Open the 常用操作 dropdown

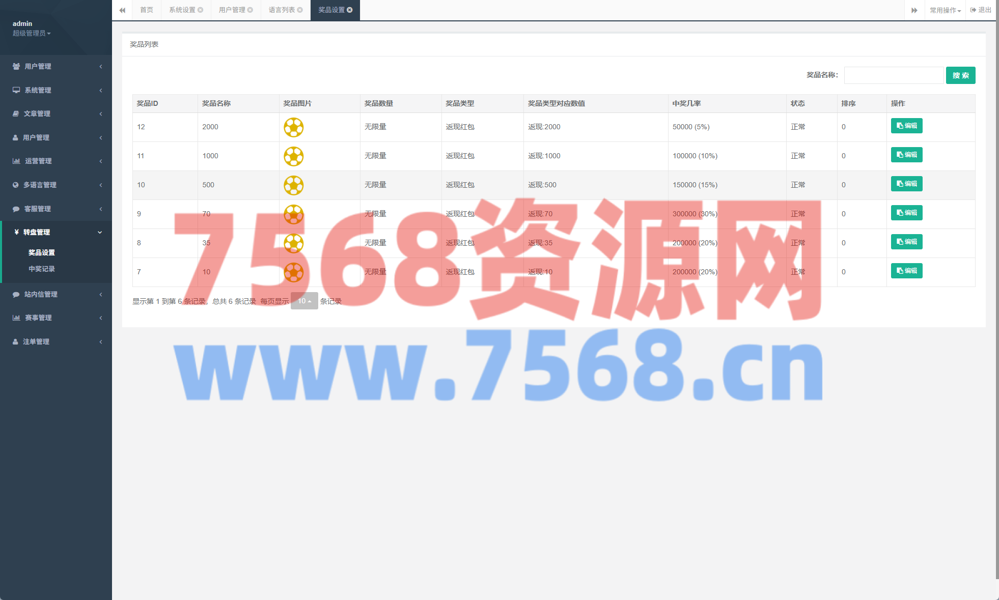coord(945,10)
